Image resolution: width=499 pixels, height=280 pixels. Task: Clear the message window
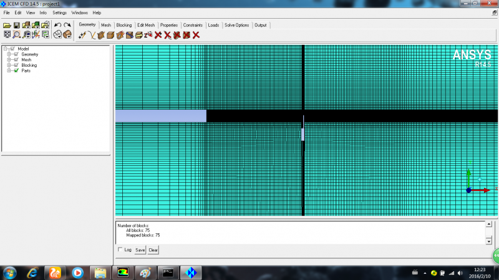point(153,250)
